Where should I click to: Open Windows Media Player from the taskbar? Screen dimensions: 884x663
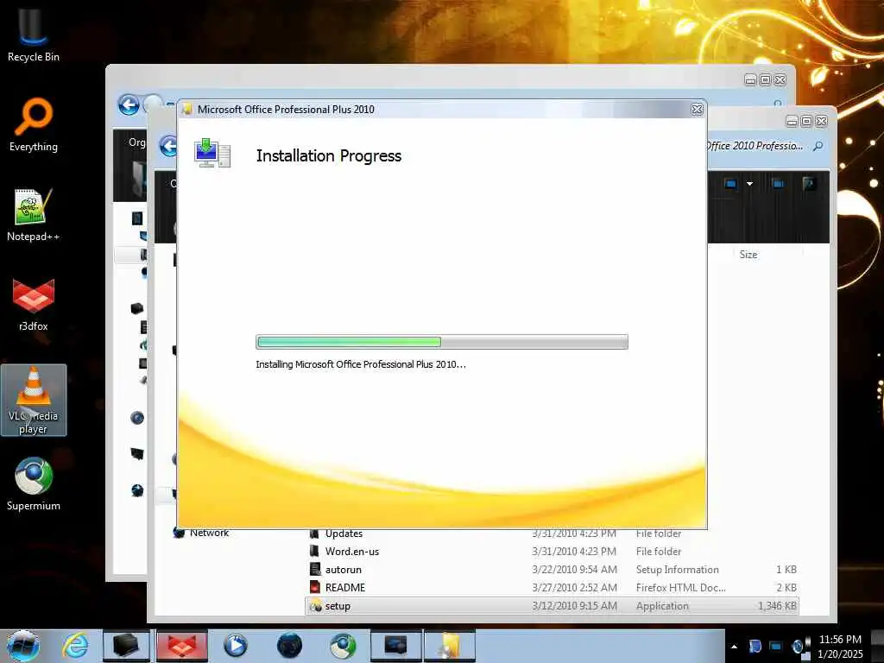[235, 646]
